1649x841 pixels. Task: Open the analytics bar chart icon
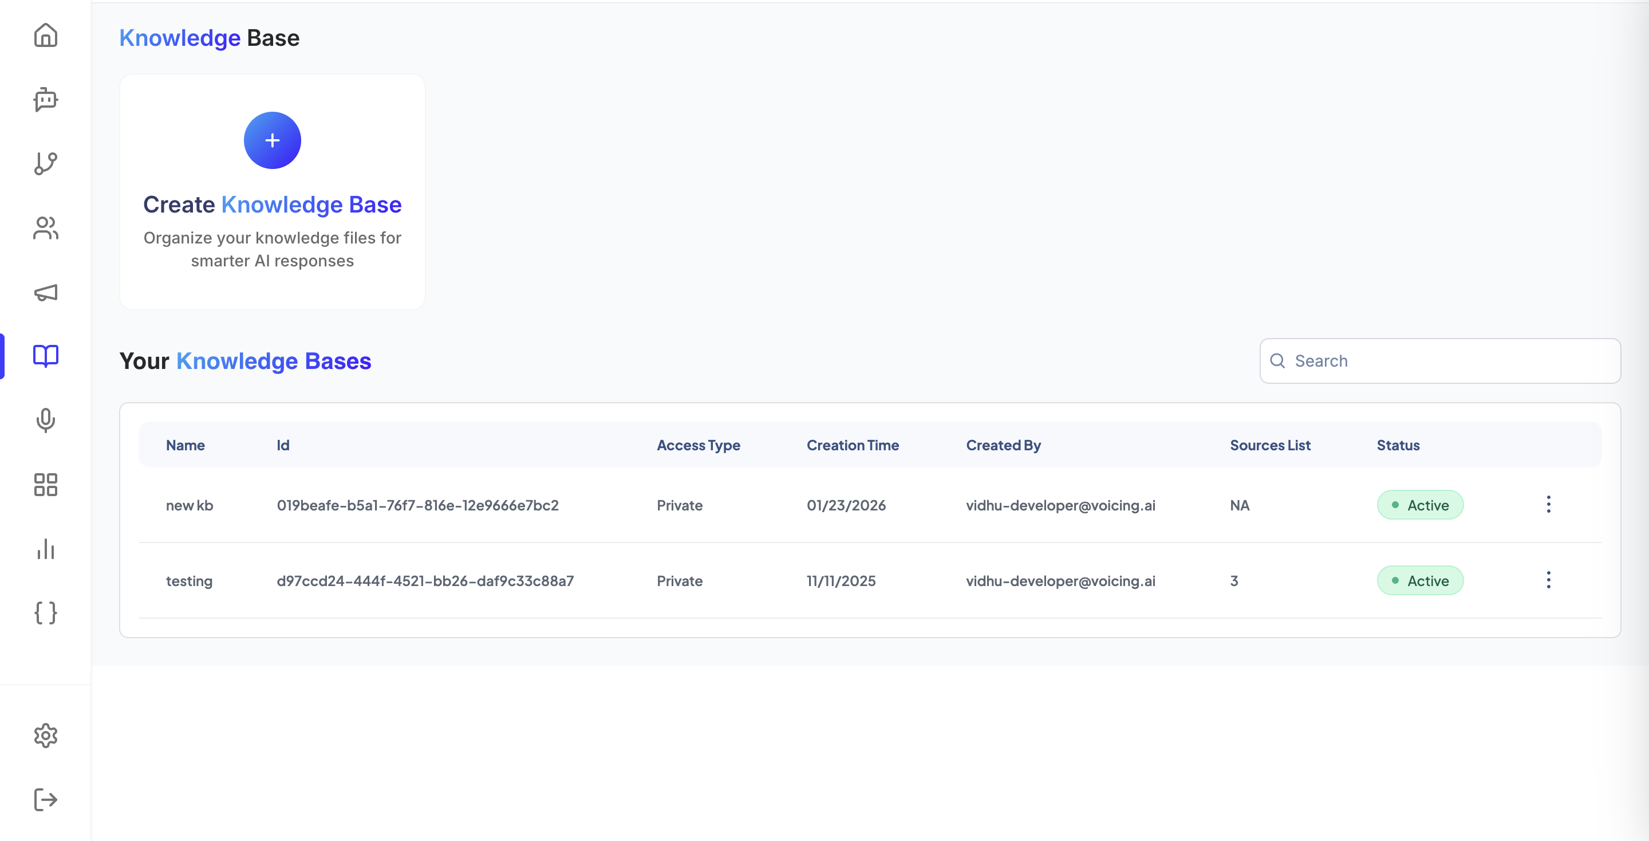(x=45, y=549)
